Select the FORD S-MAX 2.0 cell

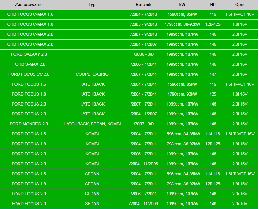pyautogui.click(x=29, y=64)
